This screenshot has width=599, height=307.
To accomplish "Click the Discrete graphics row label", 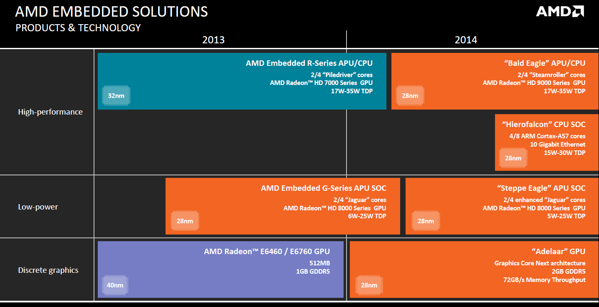I will tap(48, 270).
